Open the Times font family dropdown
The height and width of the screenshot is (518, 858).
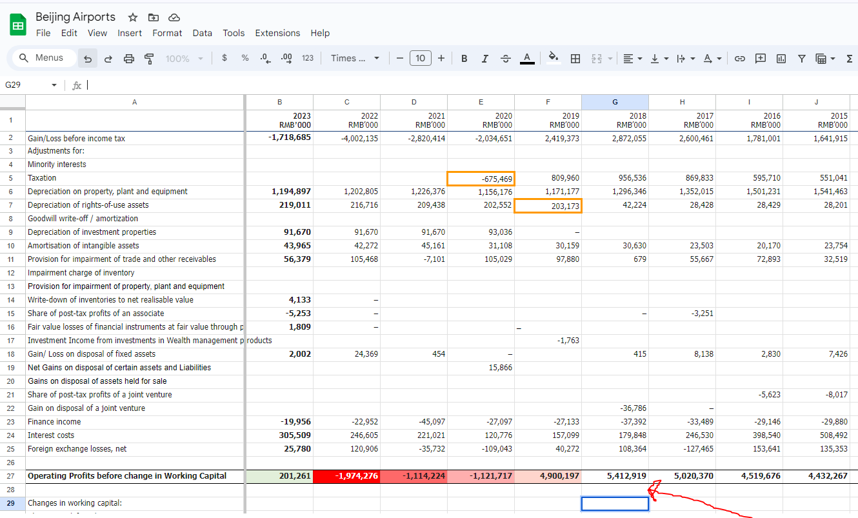pos(355,58)
